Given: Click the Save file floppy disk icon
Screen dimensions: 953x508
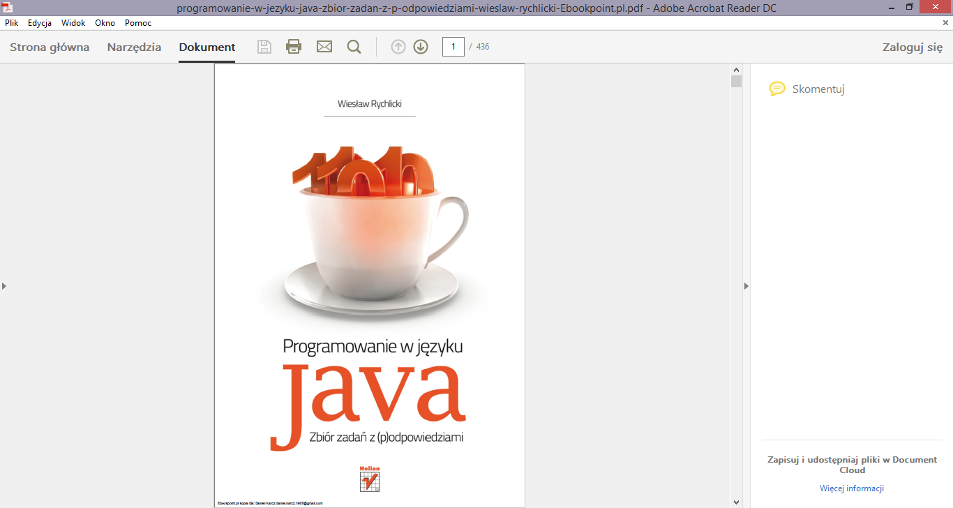Looking at the screenshot, I should tap(264, 47).
